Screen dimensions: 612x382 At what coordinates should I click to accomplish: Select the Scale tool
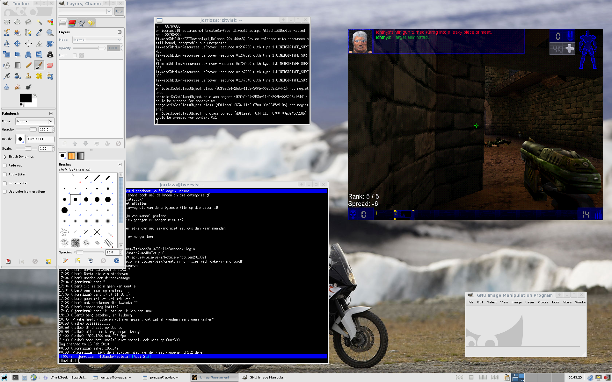coord(7,54)
